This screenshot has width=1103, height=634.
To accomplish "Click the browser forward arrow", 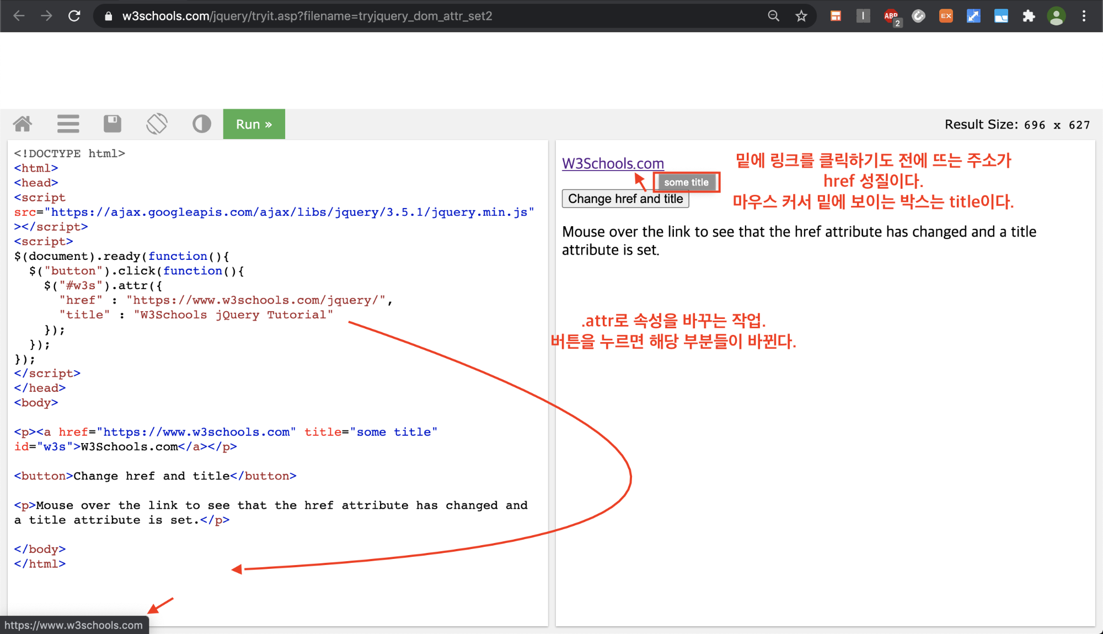I will coord(47,16).
